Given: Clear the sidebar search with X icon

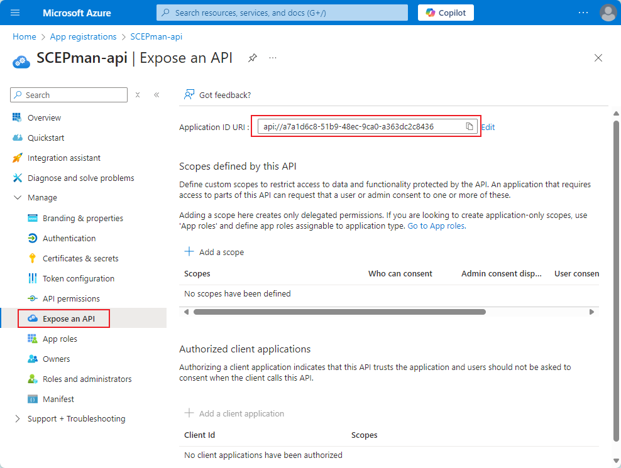Looking at the screenshot, I should (138, 95).
